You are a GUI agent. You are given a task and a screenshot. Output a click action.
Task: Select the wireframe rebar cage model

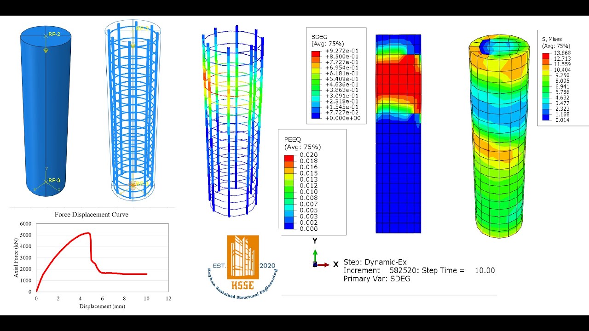coord(133,109)
